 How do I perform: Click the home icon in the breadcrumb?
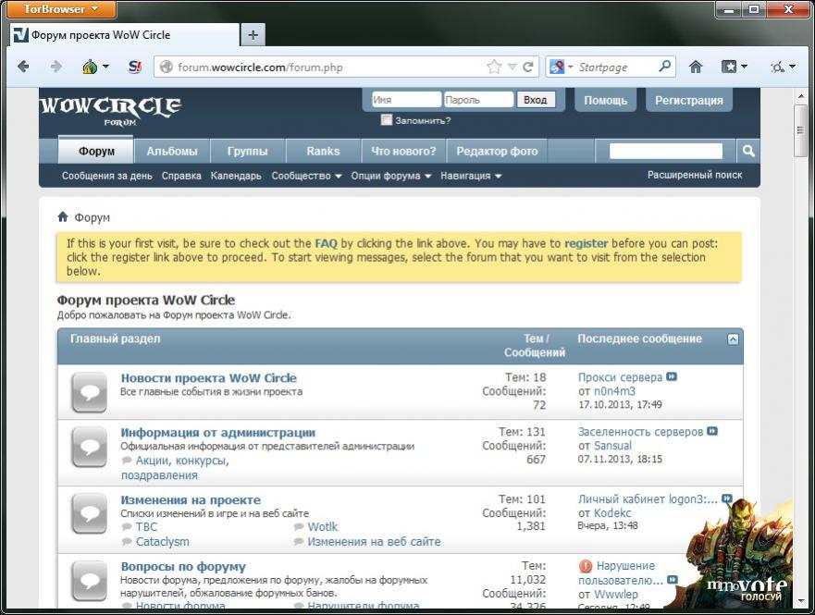[x=63, y=217]
